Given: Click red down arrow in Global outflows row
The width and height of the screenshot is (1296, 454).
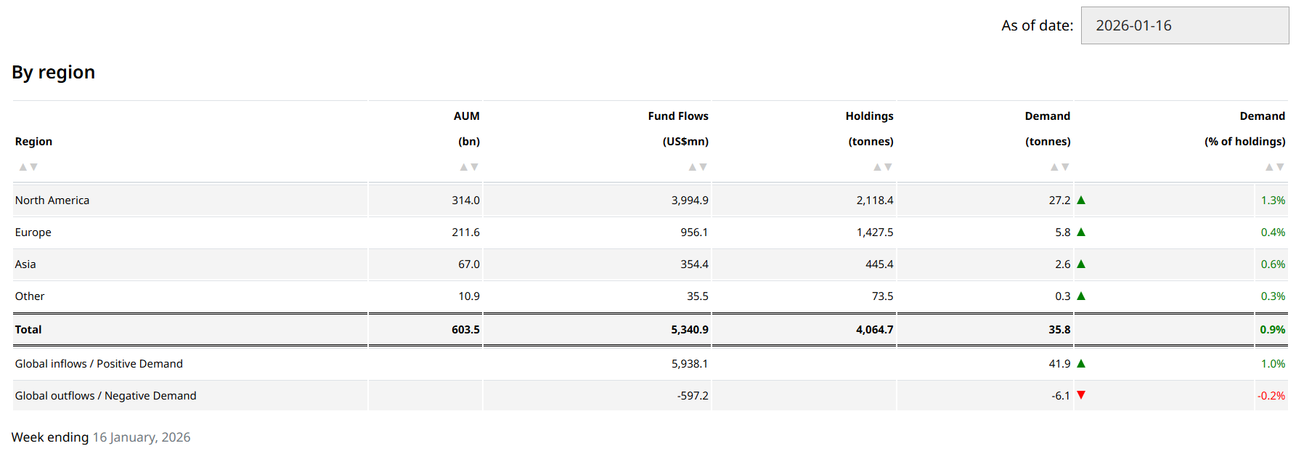Looking at the screenshot, I should (x=1081, y=395).
